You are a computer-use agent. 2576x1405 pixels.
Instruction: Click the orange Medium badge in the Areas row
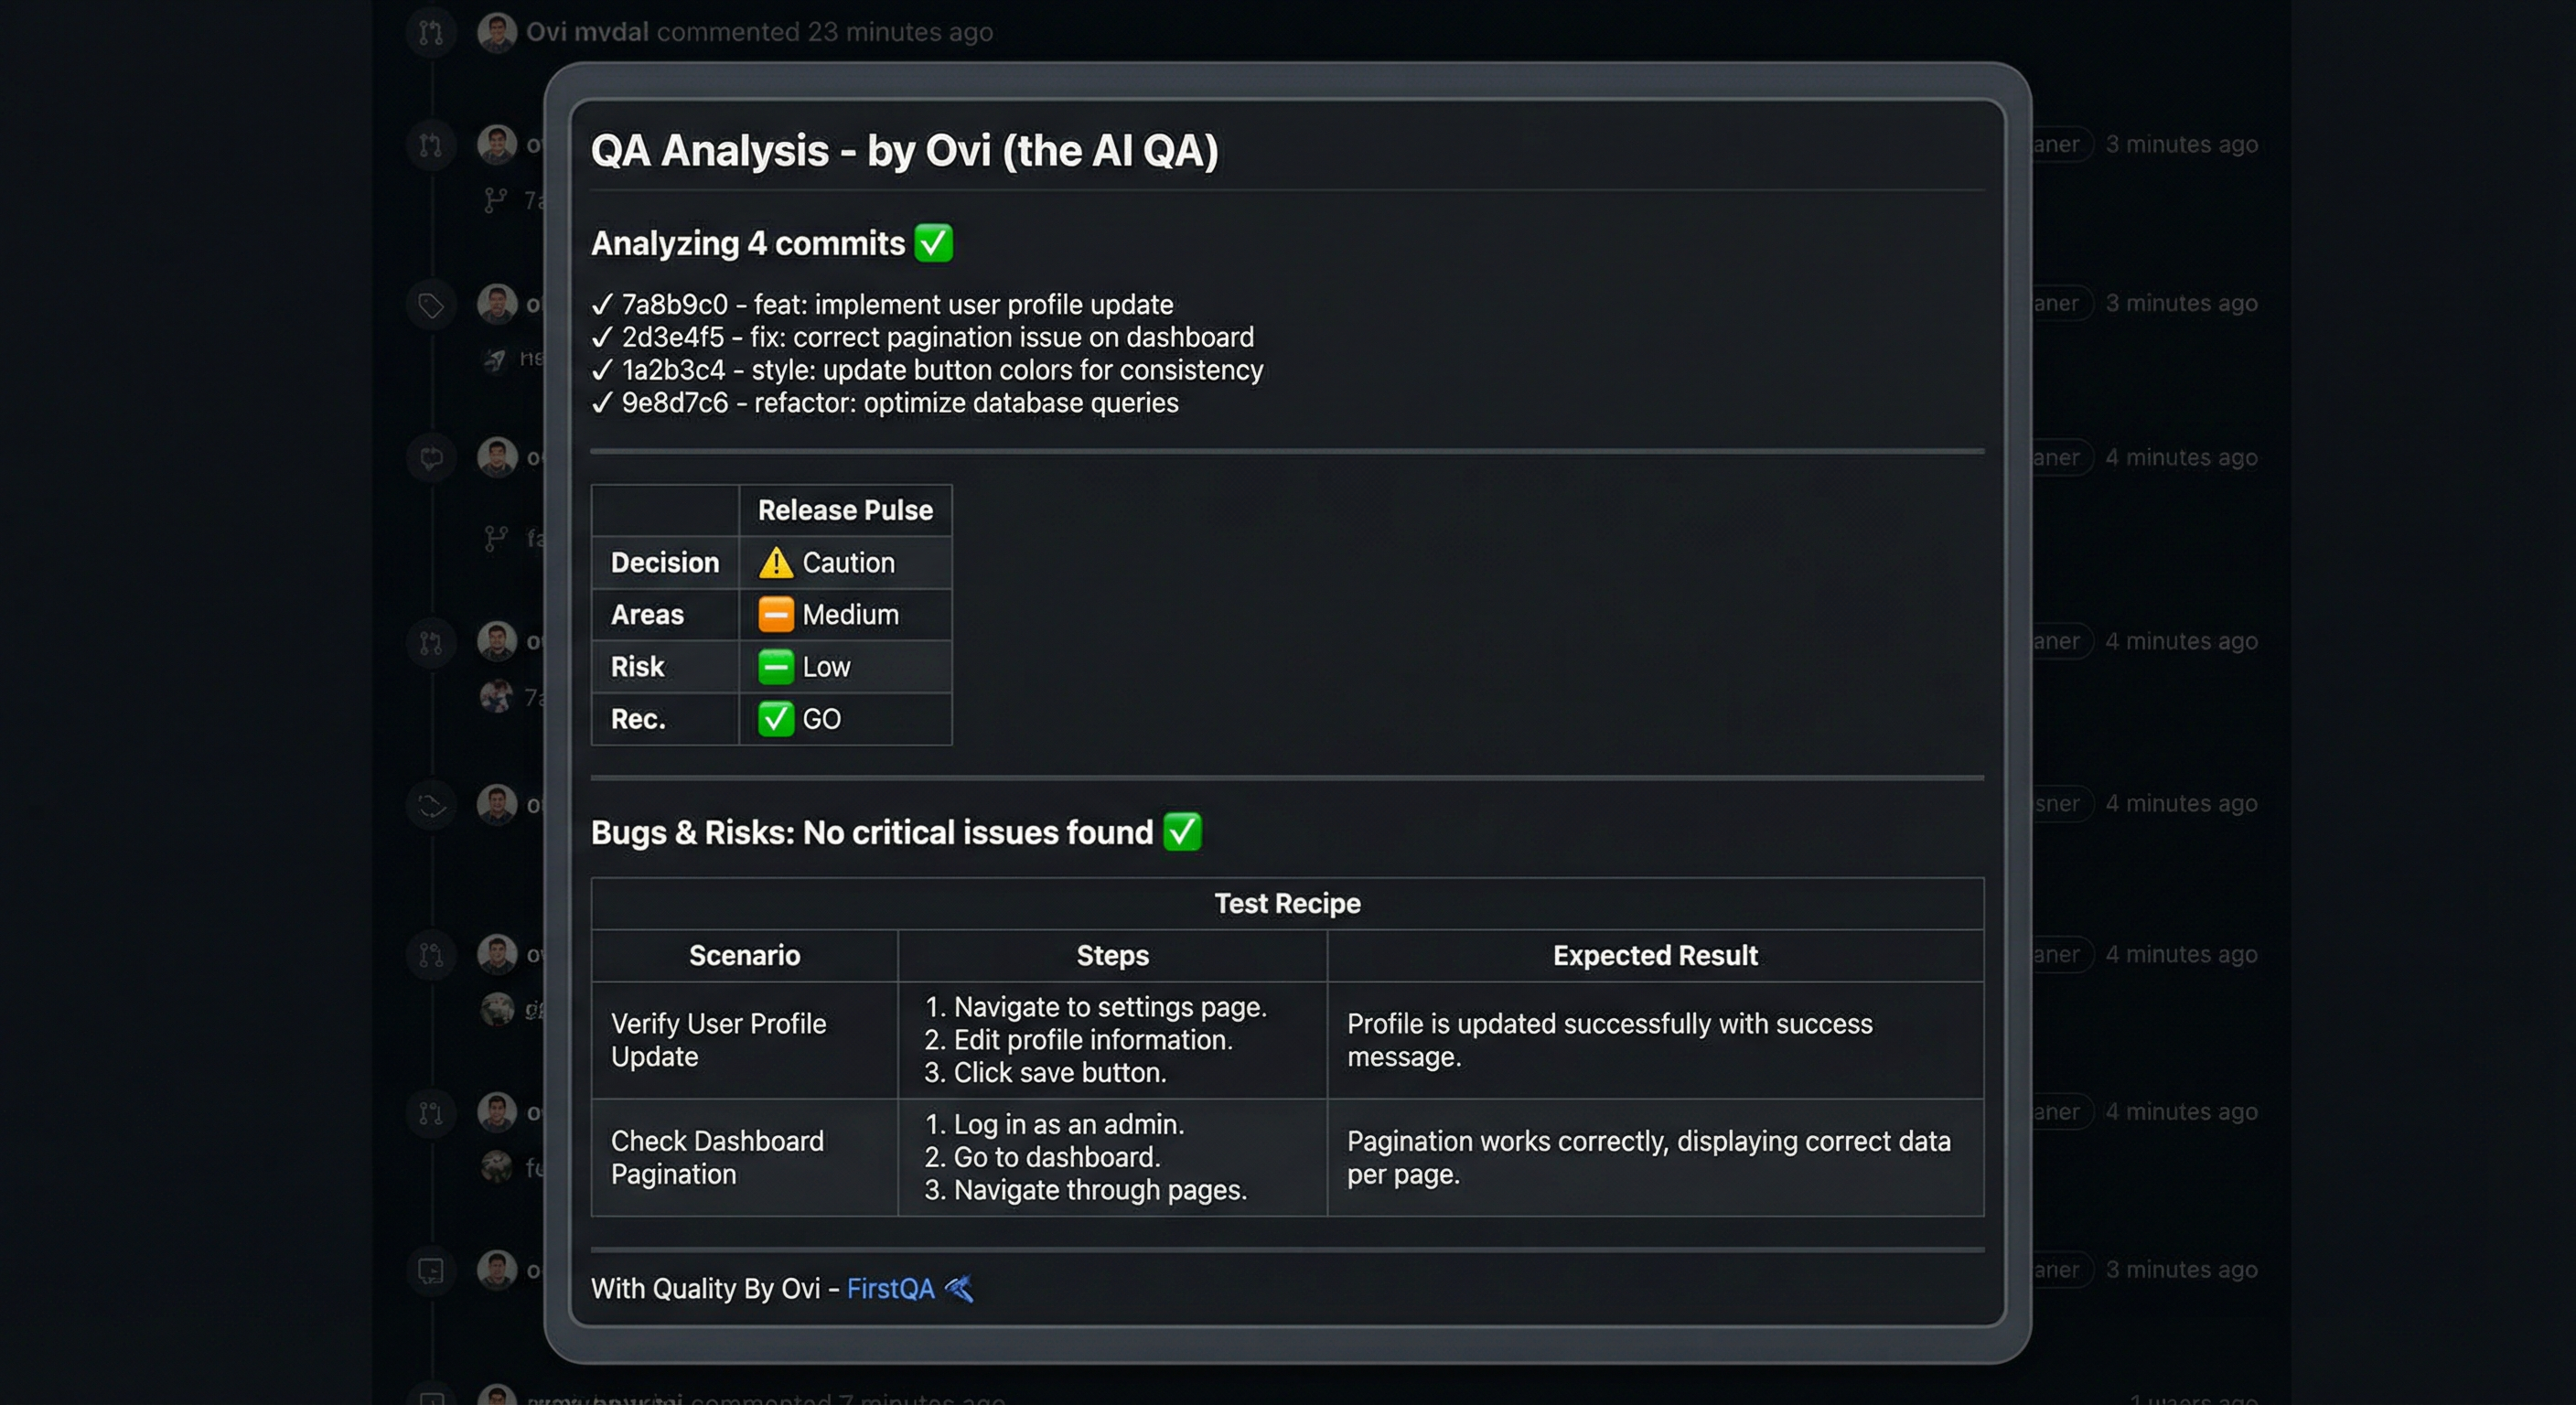click(x=775, y=614)
